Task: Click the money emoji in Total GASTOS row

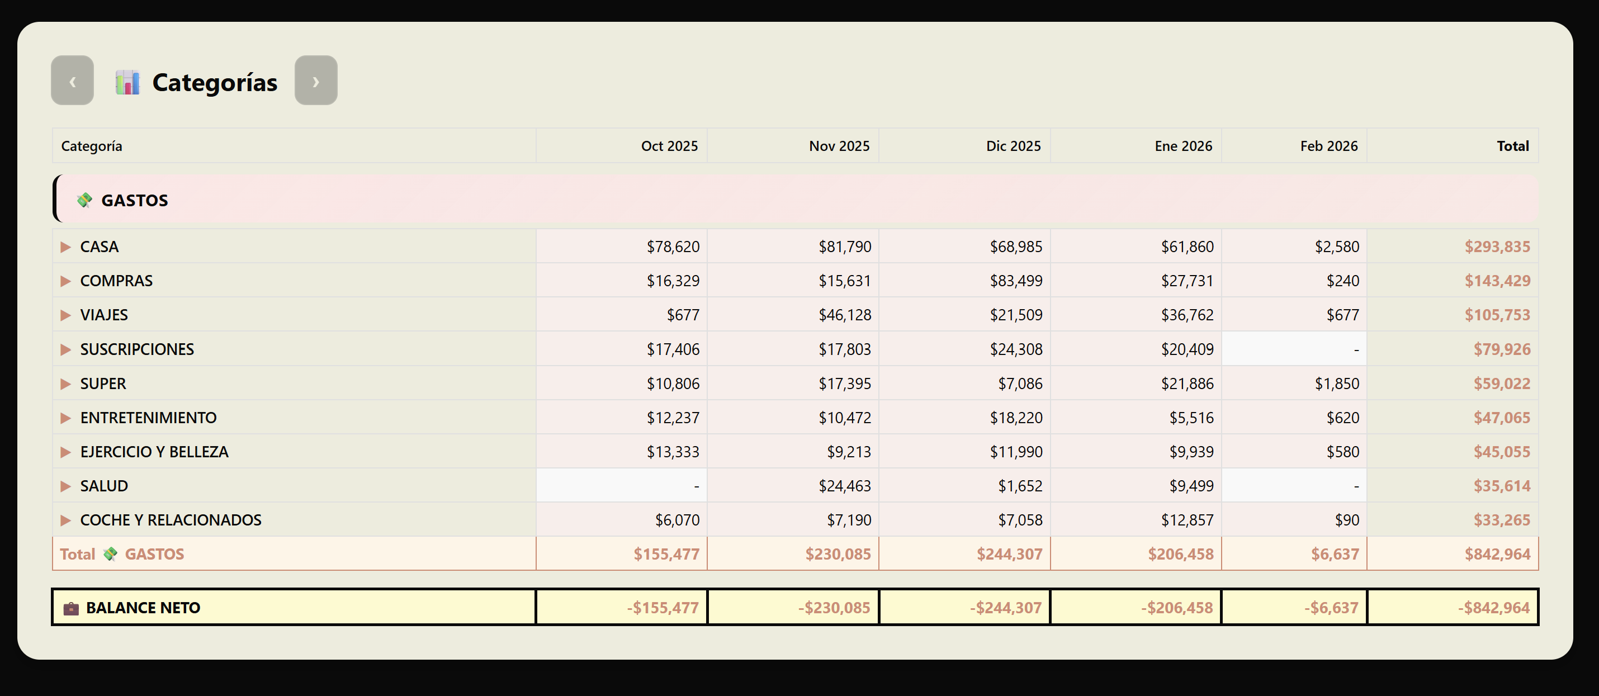Action: (x=109, y=554)
